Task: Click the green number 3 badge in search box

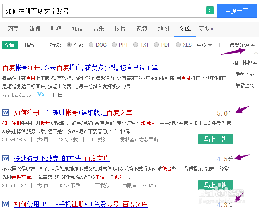Action: [210, 11]
